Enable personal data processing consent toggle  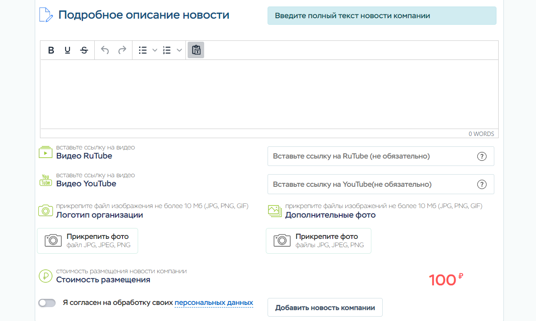pyautogui.click(x=47, y=303)
